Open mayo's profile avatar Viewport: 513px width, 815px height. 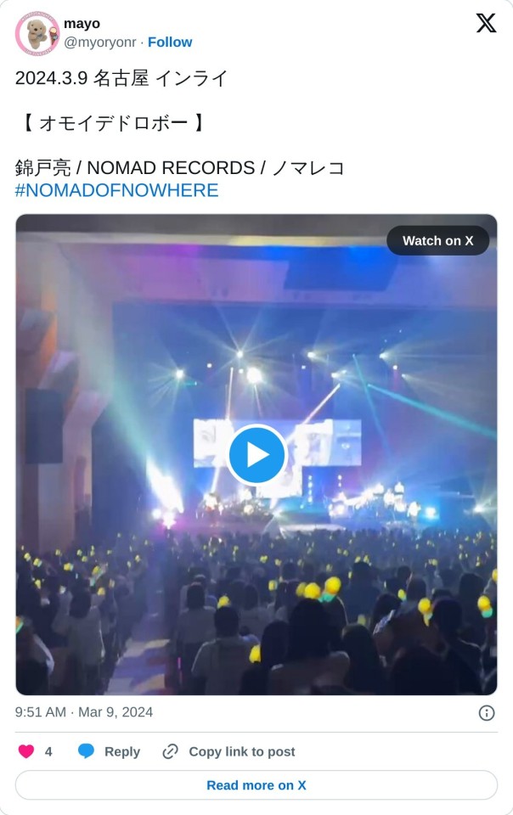click(x=37, y=33)
